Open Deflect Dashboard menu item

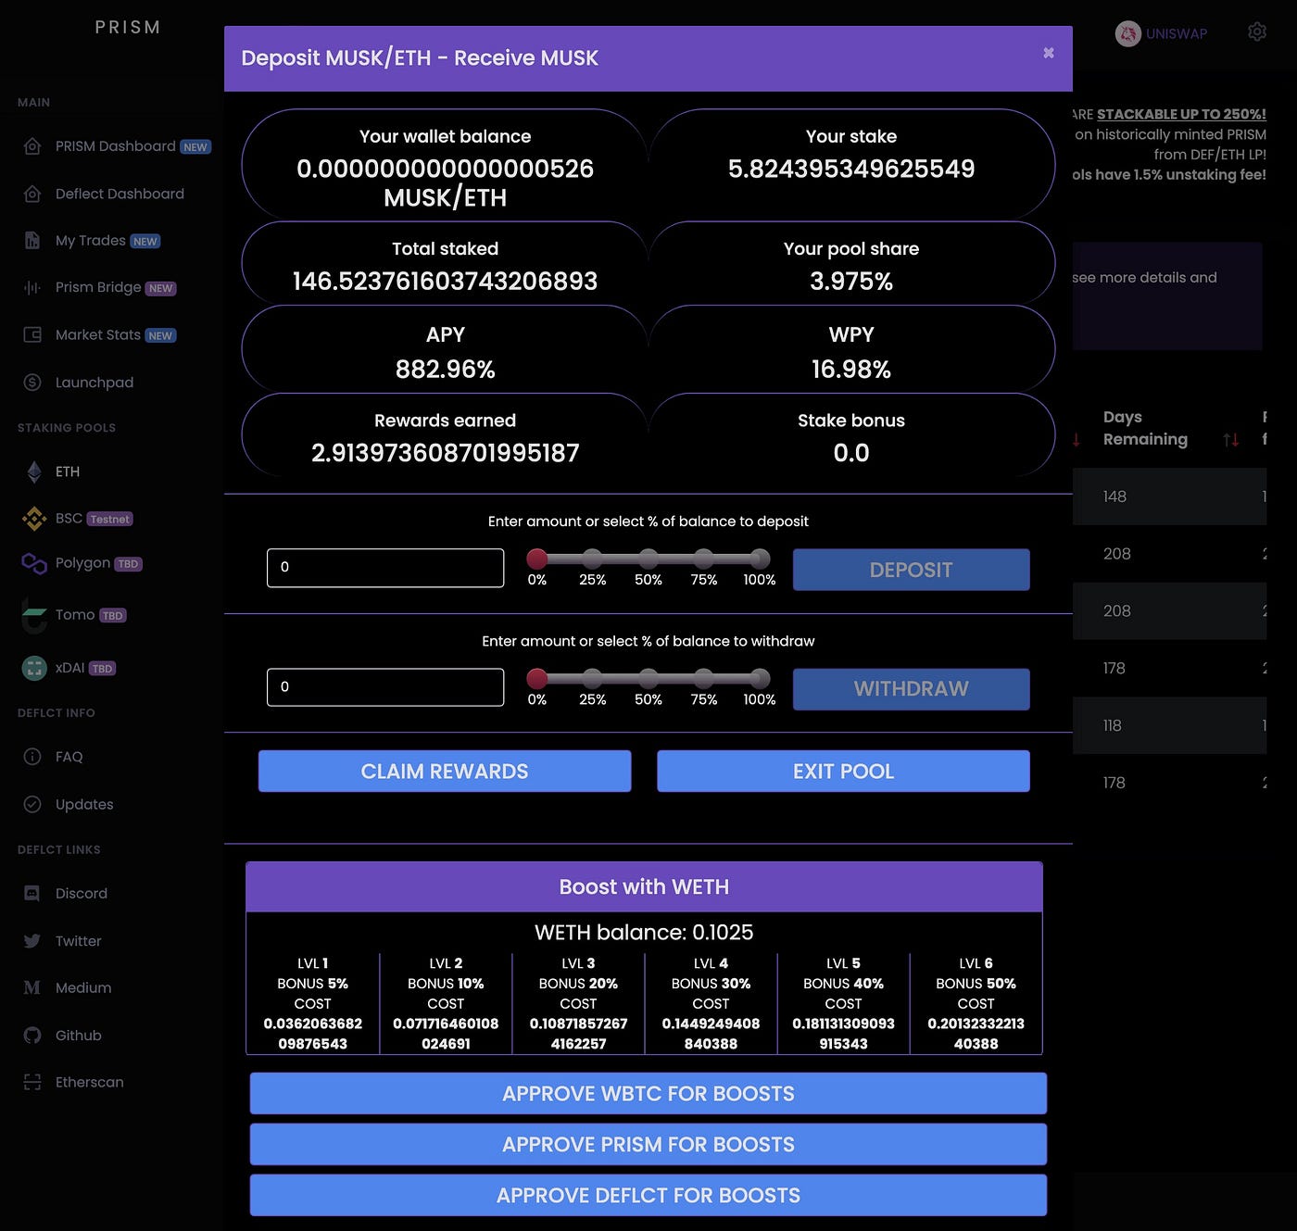(x=120, y=194)
